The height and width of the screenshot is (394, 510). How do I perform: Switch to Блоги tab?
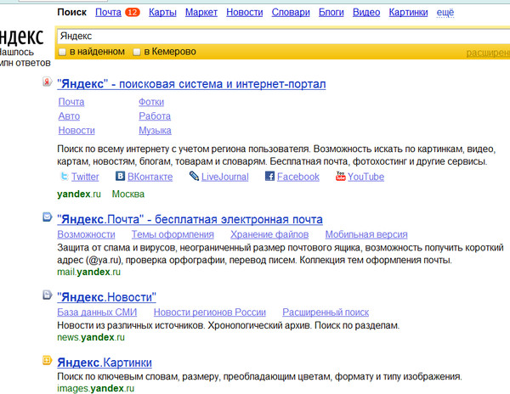click(331, 13)
